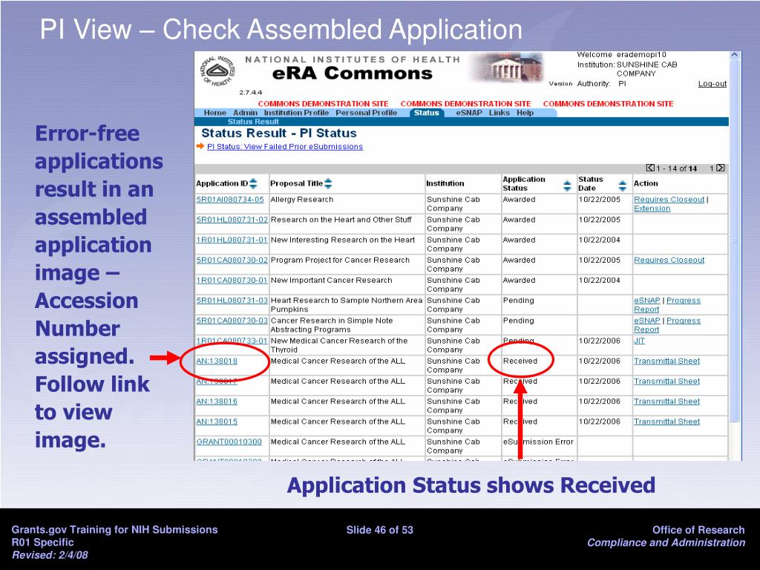Go to the next page of results

click(721, 168)
